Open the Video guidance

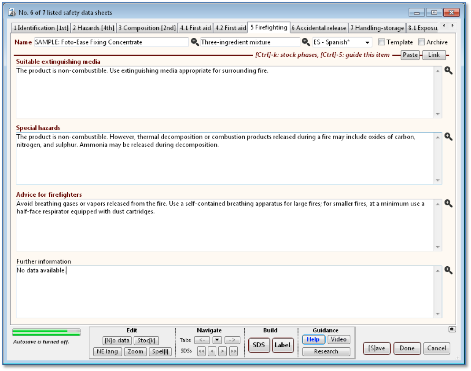339,339
